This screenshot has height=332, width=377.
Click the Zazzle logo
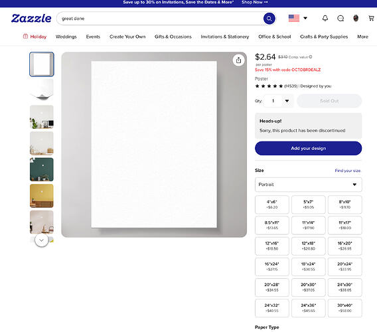coord(31,19)
